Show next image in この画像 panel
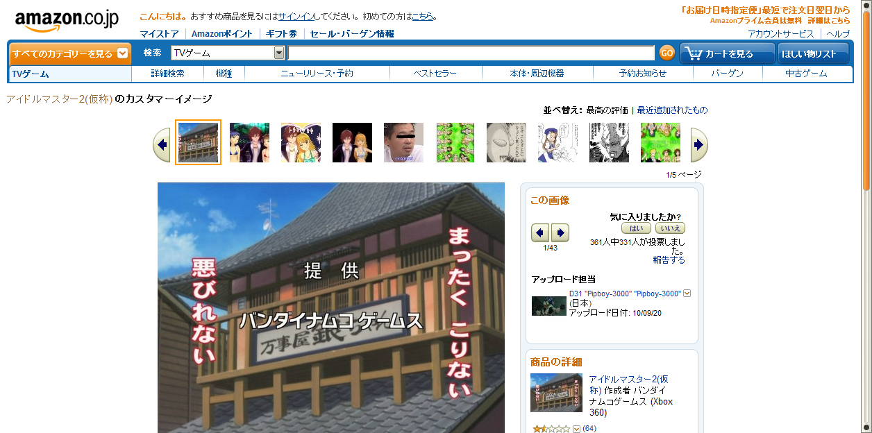This screenshot has height=433, width=872. [x=560, y=232]
